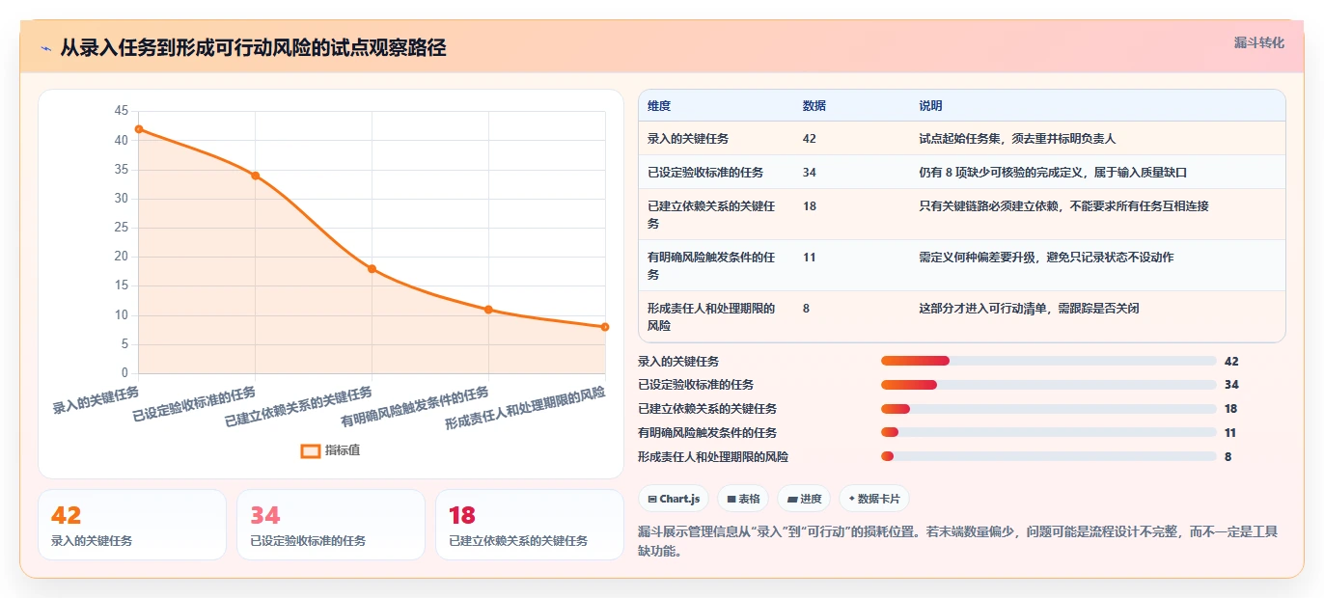Click the Chart.js chip
The width and height of the screenshot is (1324, 598).
coord(675,499)
